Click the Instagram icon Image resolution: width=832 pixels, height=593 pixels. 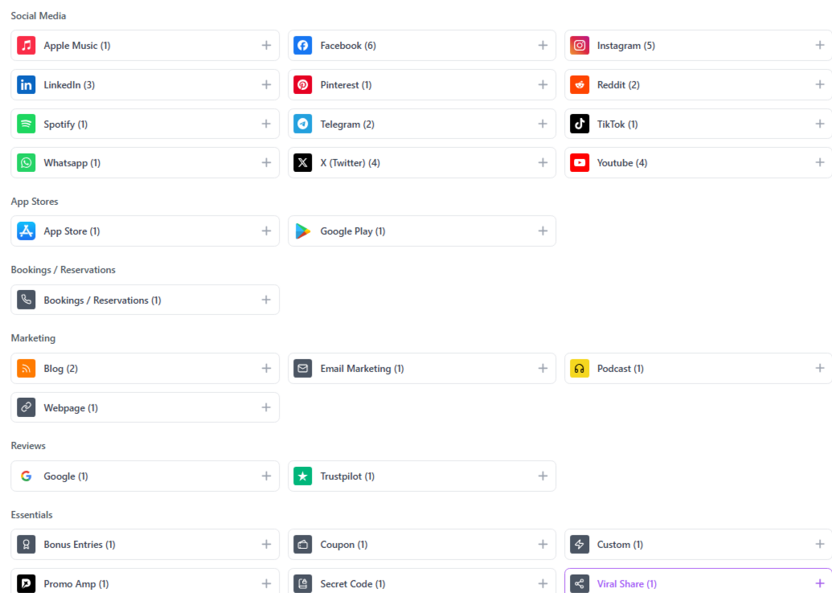580,46
